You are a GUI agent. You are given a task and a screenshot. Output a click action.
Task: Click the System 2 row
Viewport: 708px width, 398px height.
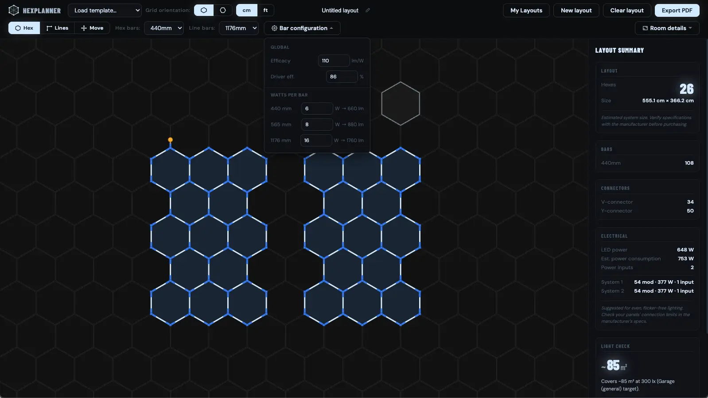[647, 291]
